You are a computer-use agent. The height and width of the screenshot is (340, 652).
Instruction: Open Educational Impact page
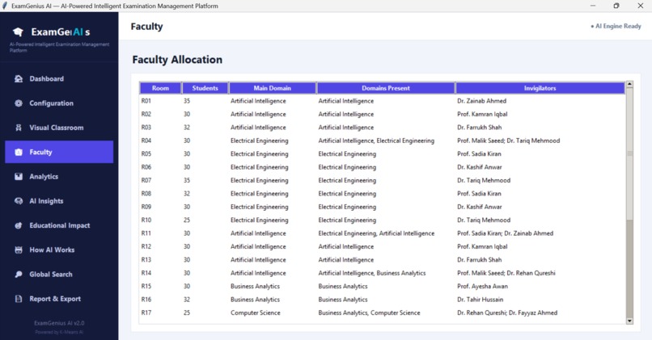tap(59, 225)
